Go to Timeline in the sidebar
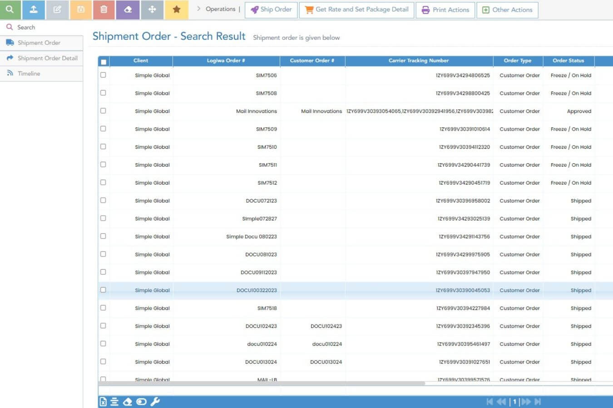Image resolution: width=613 pixels, height=408 pixels. pos(29,73)
